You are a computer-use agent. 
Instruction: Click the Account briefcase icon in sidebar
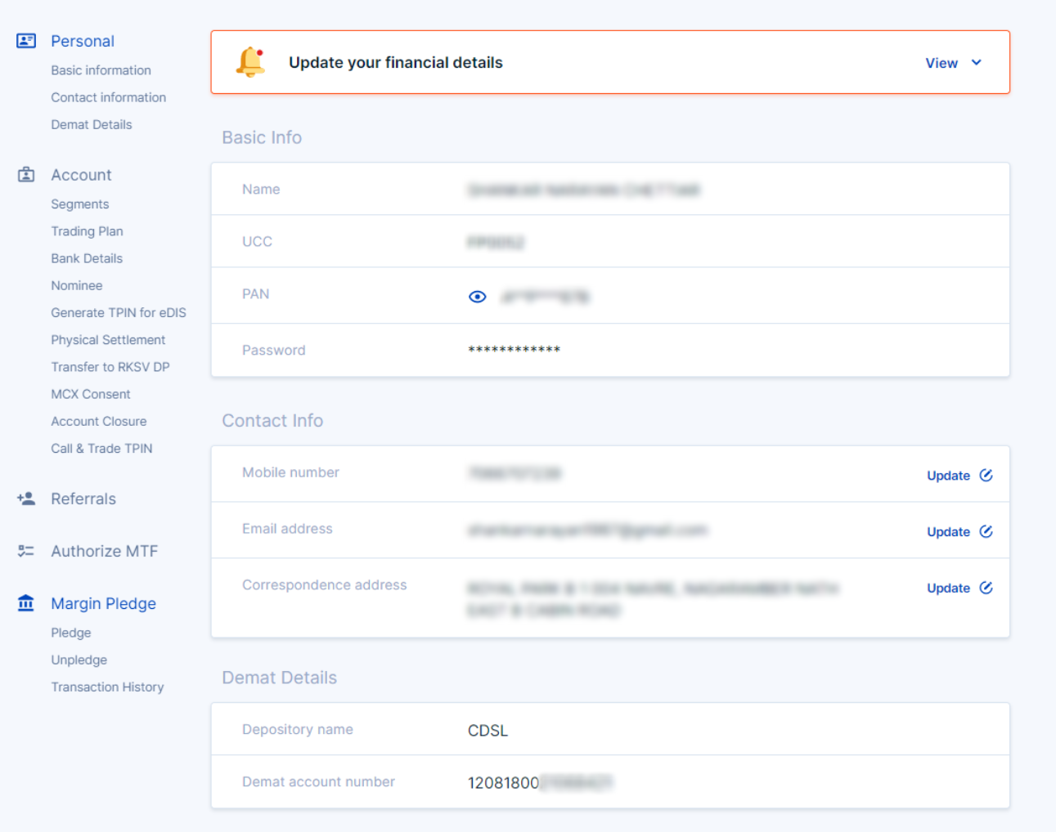[25, 174]
